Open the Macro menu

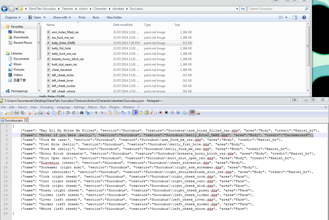click(92, 107)
